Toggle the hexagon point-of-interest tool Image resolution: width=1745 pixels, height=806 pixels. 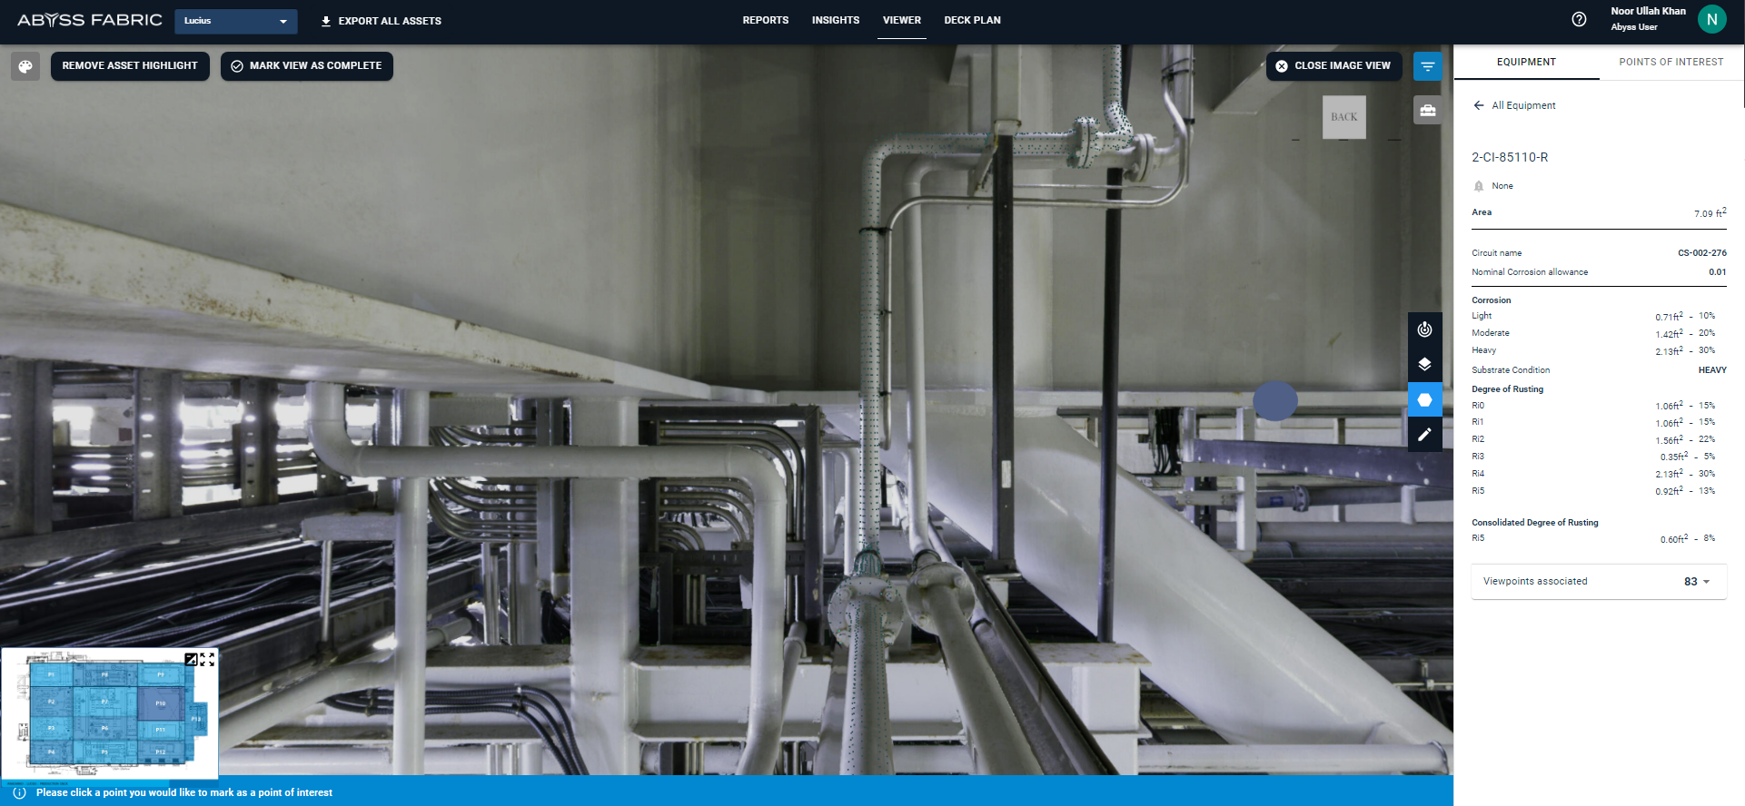click(1424, 400)
